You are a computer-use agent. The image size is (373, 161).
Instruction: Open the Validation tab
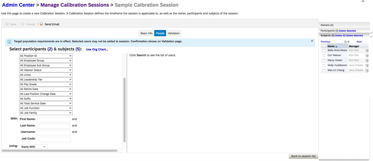click(173, 33)
